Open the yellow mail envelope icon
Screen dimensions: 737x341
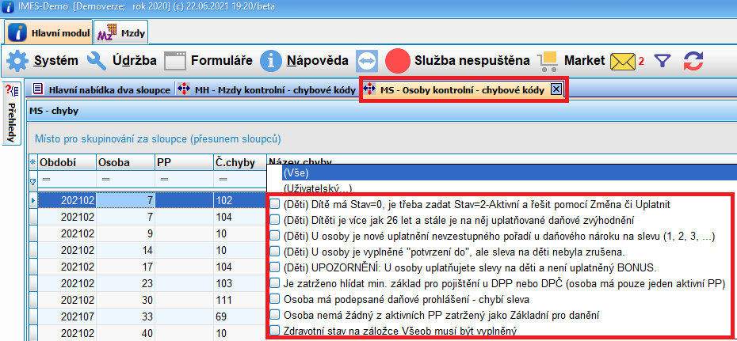click(622, 61)
